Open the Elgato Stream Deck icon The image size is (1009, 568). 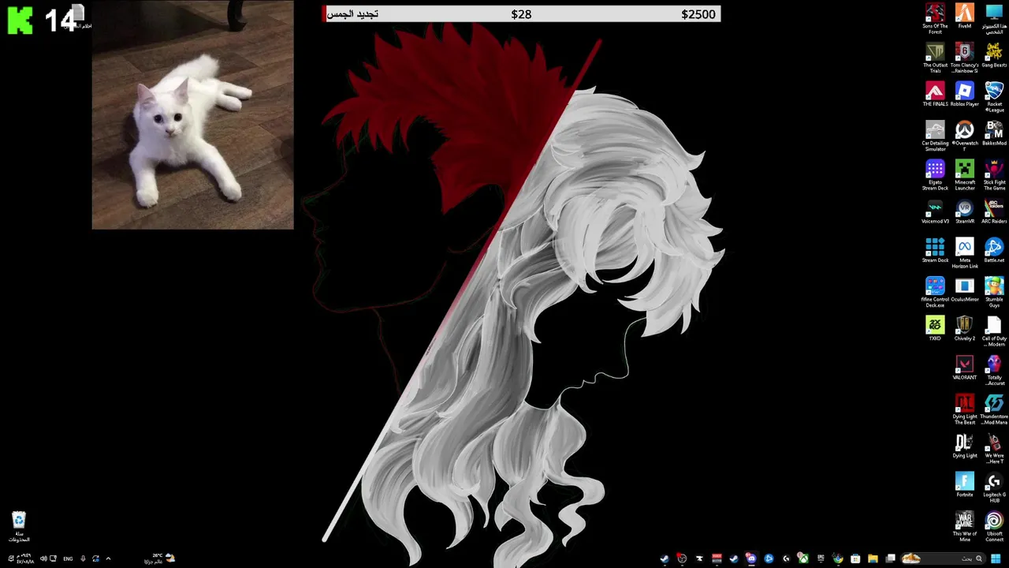click(935, 175)
